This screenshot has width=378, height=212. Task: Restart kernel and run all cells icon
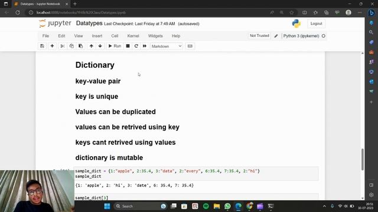click(145, 46)
